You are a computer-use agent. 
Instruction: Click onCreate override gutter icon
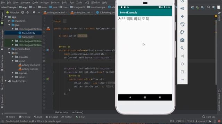coord(48,50)
